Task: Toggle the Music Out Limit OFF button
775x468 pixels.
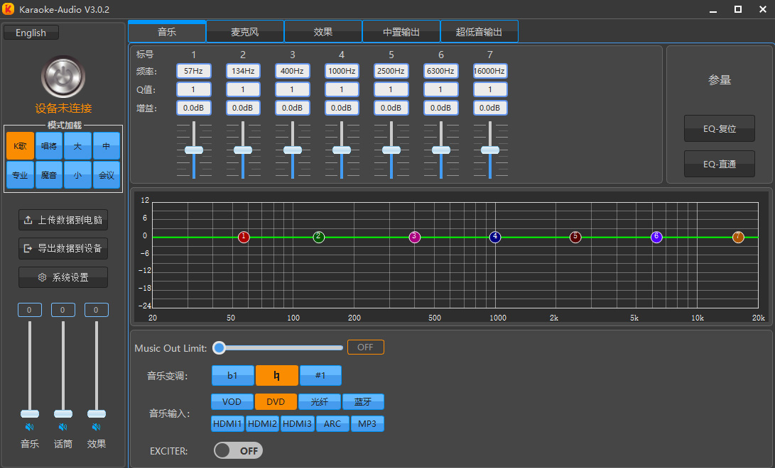Action: (x=365, y=347)
